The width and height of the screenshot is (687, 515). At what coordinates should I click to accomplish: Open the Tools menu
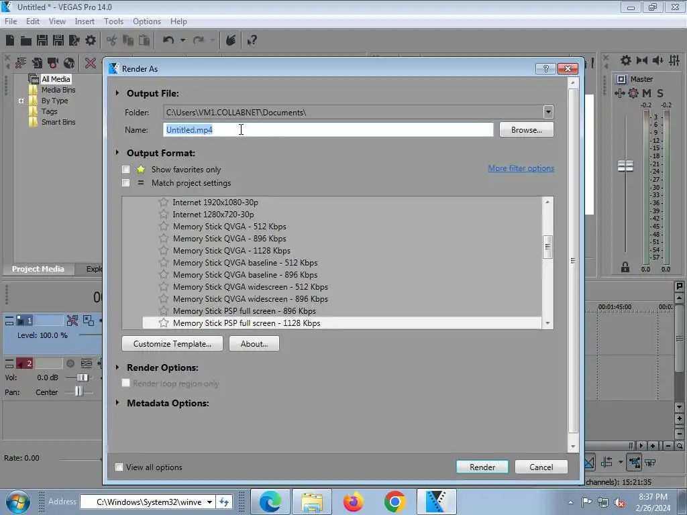point(113,21)
